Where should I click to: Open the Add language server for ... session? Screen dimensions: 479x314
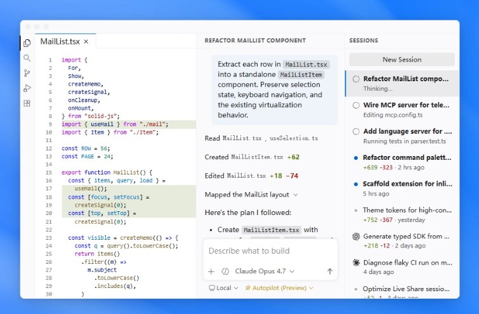pyautogui.click(x=402, y=136)
